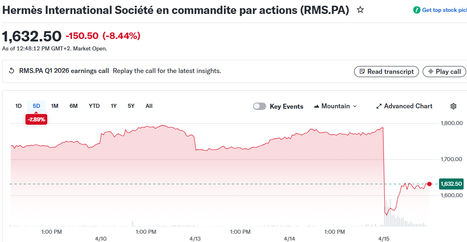This screenshot has height=242, width=467.
Task: Add RMS.PA to favorites with the star icon
Action: tap(360, 9)
